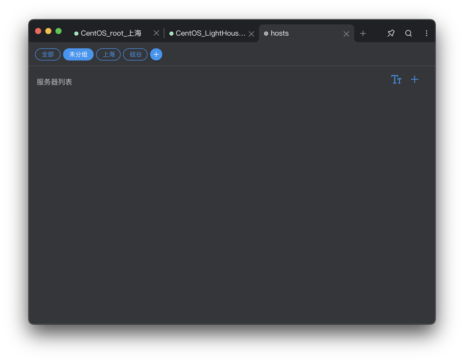Screen dimensions: 464x362
Task: Add a new server to the list
Action: pyautogui.click(x=415, y=80)
